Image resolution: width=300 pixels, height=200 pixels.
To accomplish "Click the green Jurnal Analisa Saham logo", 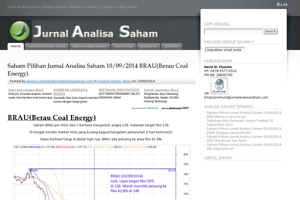I will pos(19,31).
